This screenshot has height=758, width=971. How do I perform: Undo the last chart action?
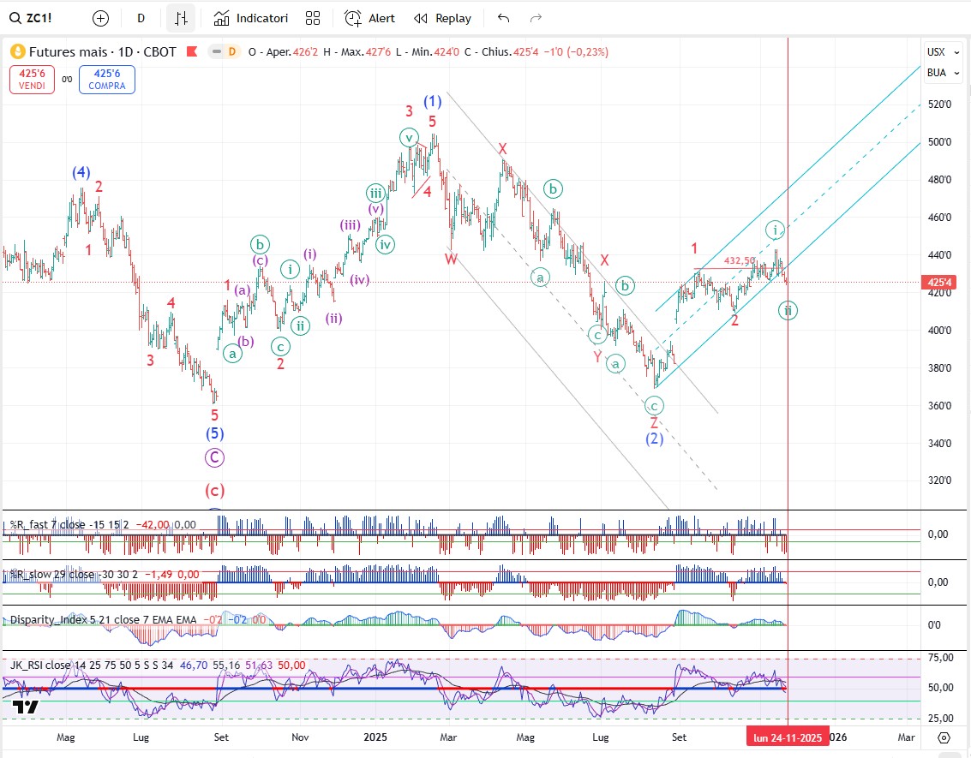coord(504,18)
